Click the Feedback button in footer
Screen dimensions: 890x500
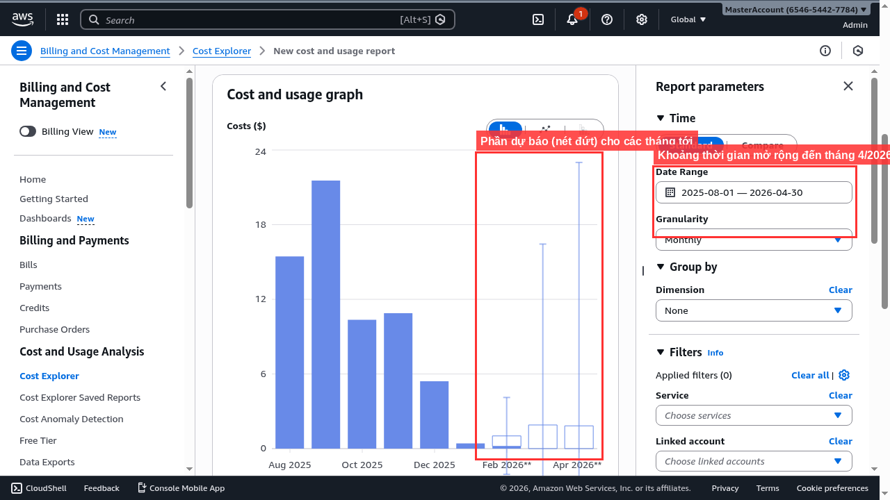tap(101, 487)
